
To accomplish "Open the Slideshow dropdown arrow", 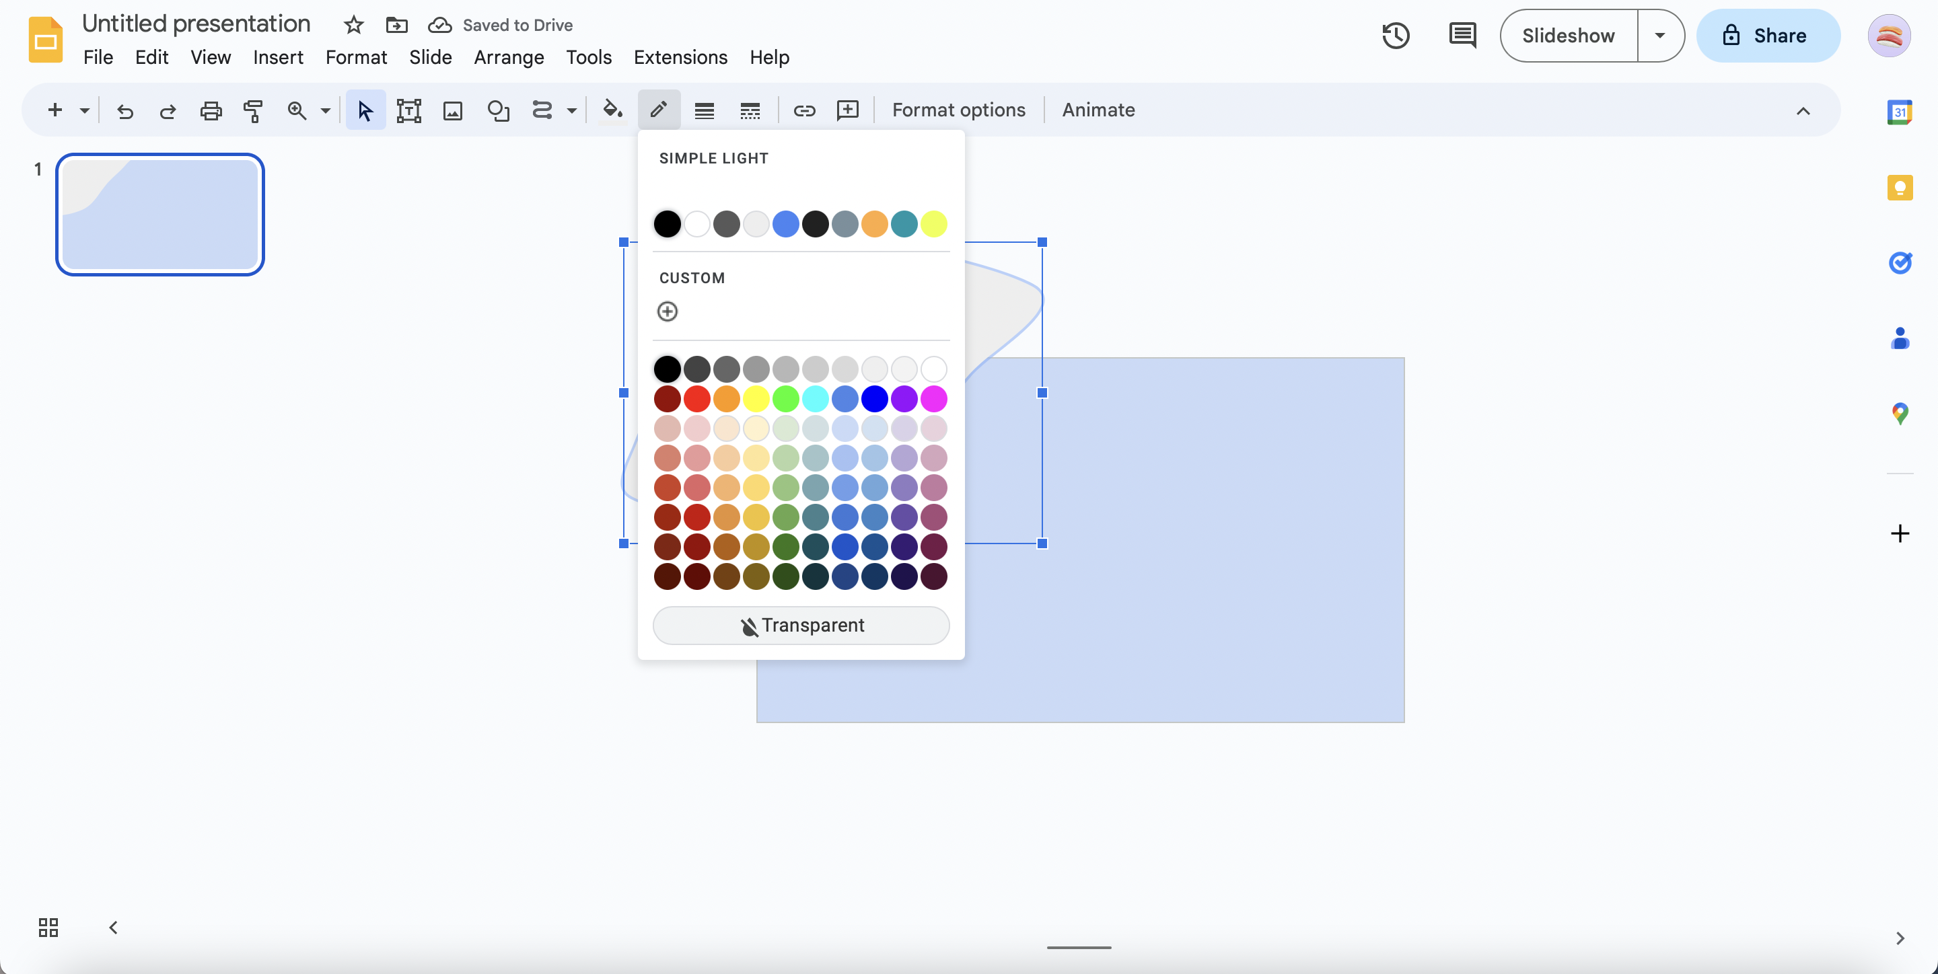I will pyautogui.click(x=1659, y=36).
